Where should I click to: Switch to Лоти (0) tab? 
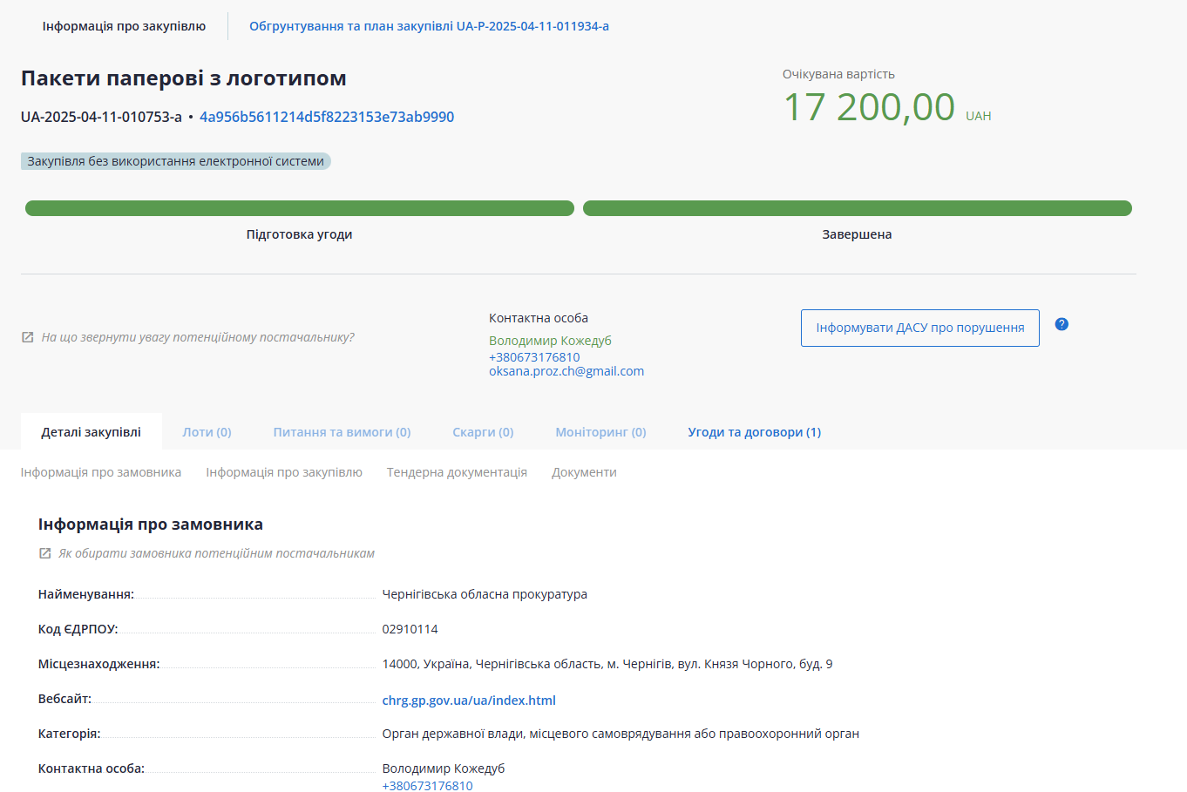207,432
